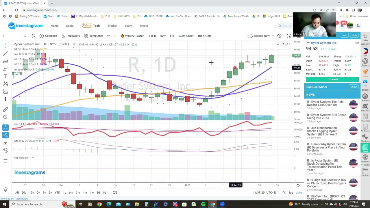Select the crosshair cursor tool

[5, 46]
